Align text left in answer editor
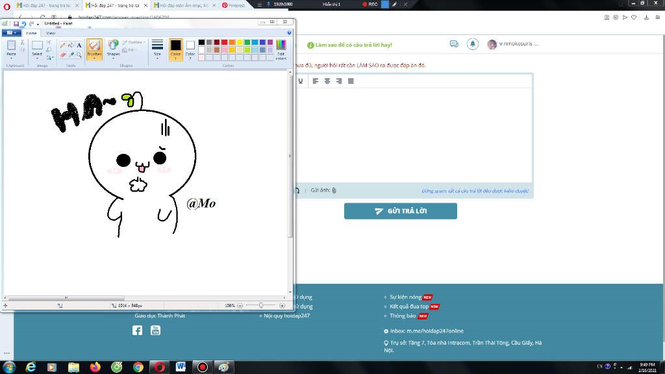The height and width of the screenshot is (374, 665). (316, 81)
